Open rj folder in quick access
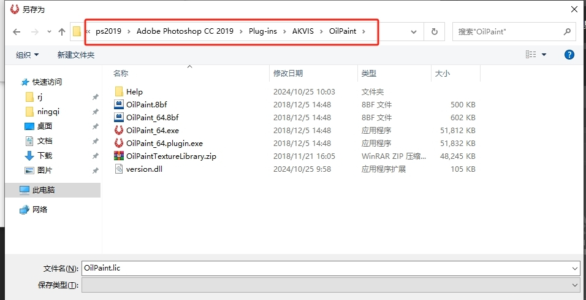 (x=40, y=98)
